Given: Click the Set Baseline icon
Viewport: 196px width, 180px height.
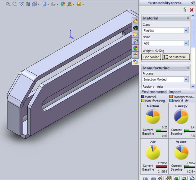Looking at the screenshot, I should pos(176,178).
